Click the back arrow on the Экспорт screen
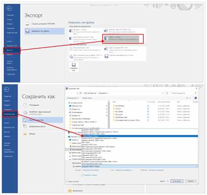Image resolution: width=207 pixels, height=195 pixels. click(9, 8)
